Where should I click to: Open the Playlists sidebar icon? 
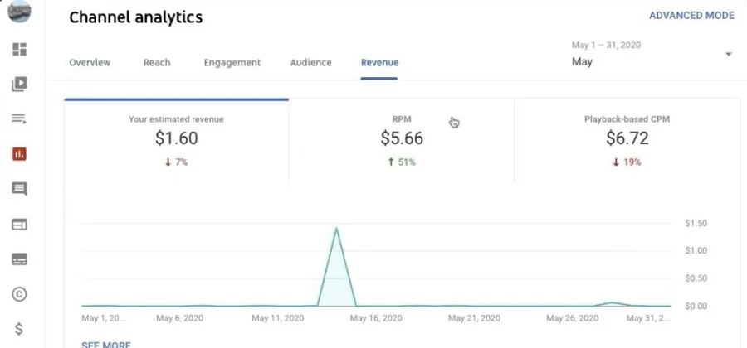19,118
